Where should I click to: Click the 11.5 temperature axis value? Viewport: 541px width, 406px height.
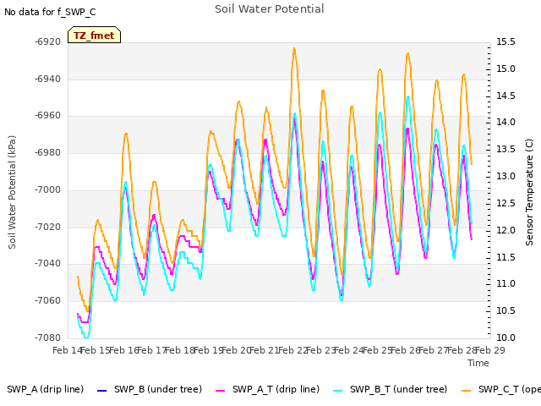(x=505, y=257)
